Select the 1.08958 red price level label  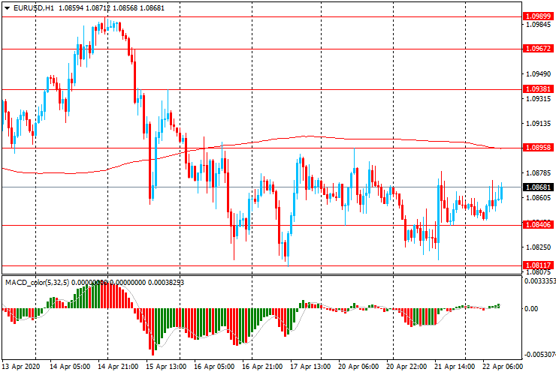(538, 147)
